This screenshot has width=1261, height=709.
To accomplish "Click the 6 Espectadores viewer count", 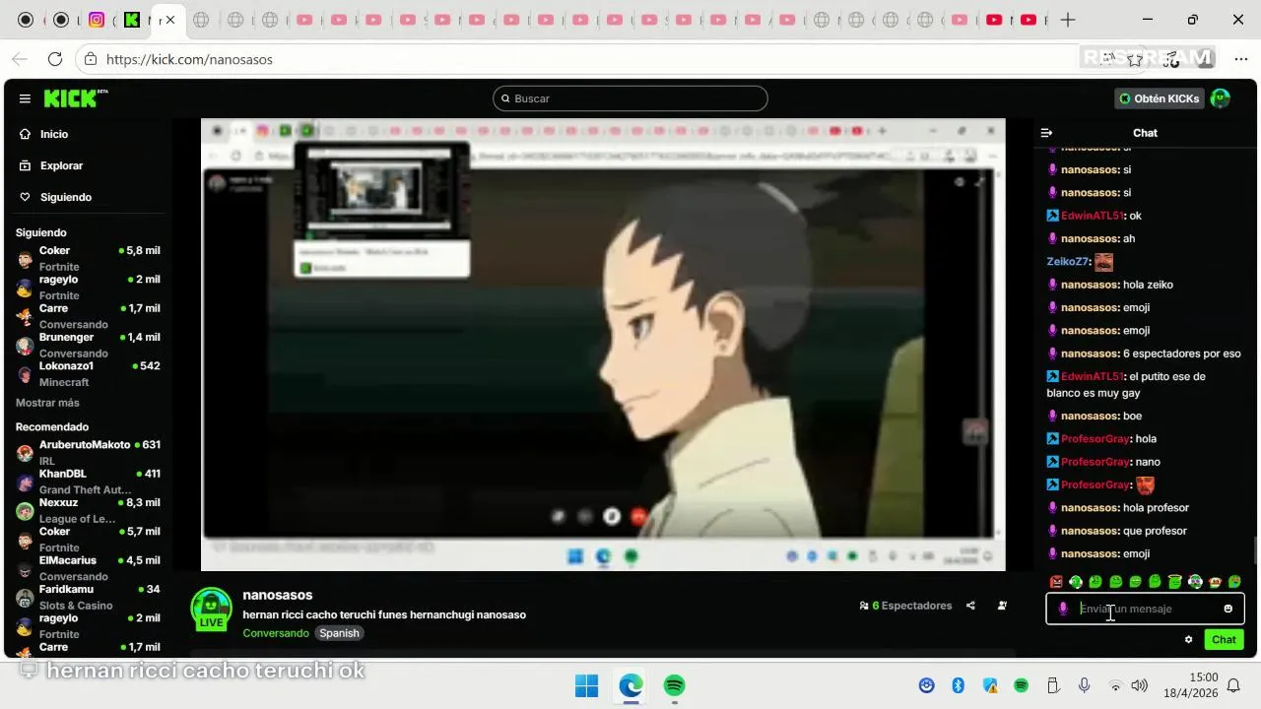I will pyautogui.click(x=905, y=606).
